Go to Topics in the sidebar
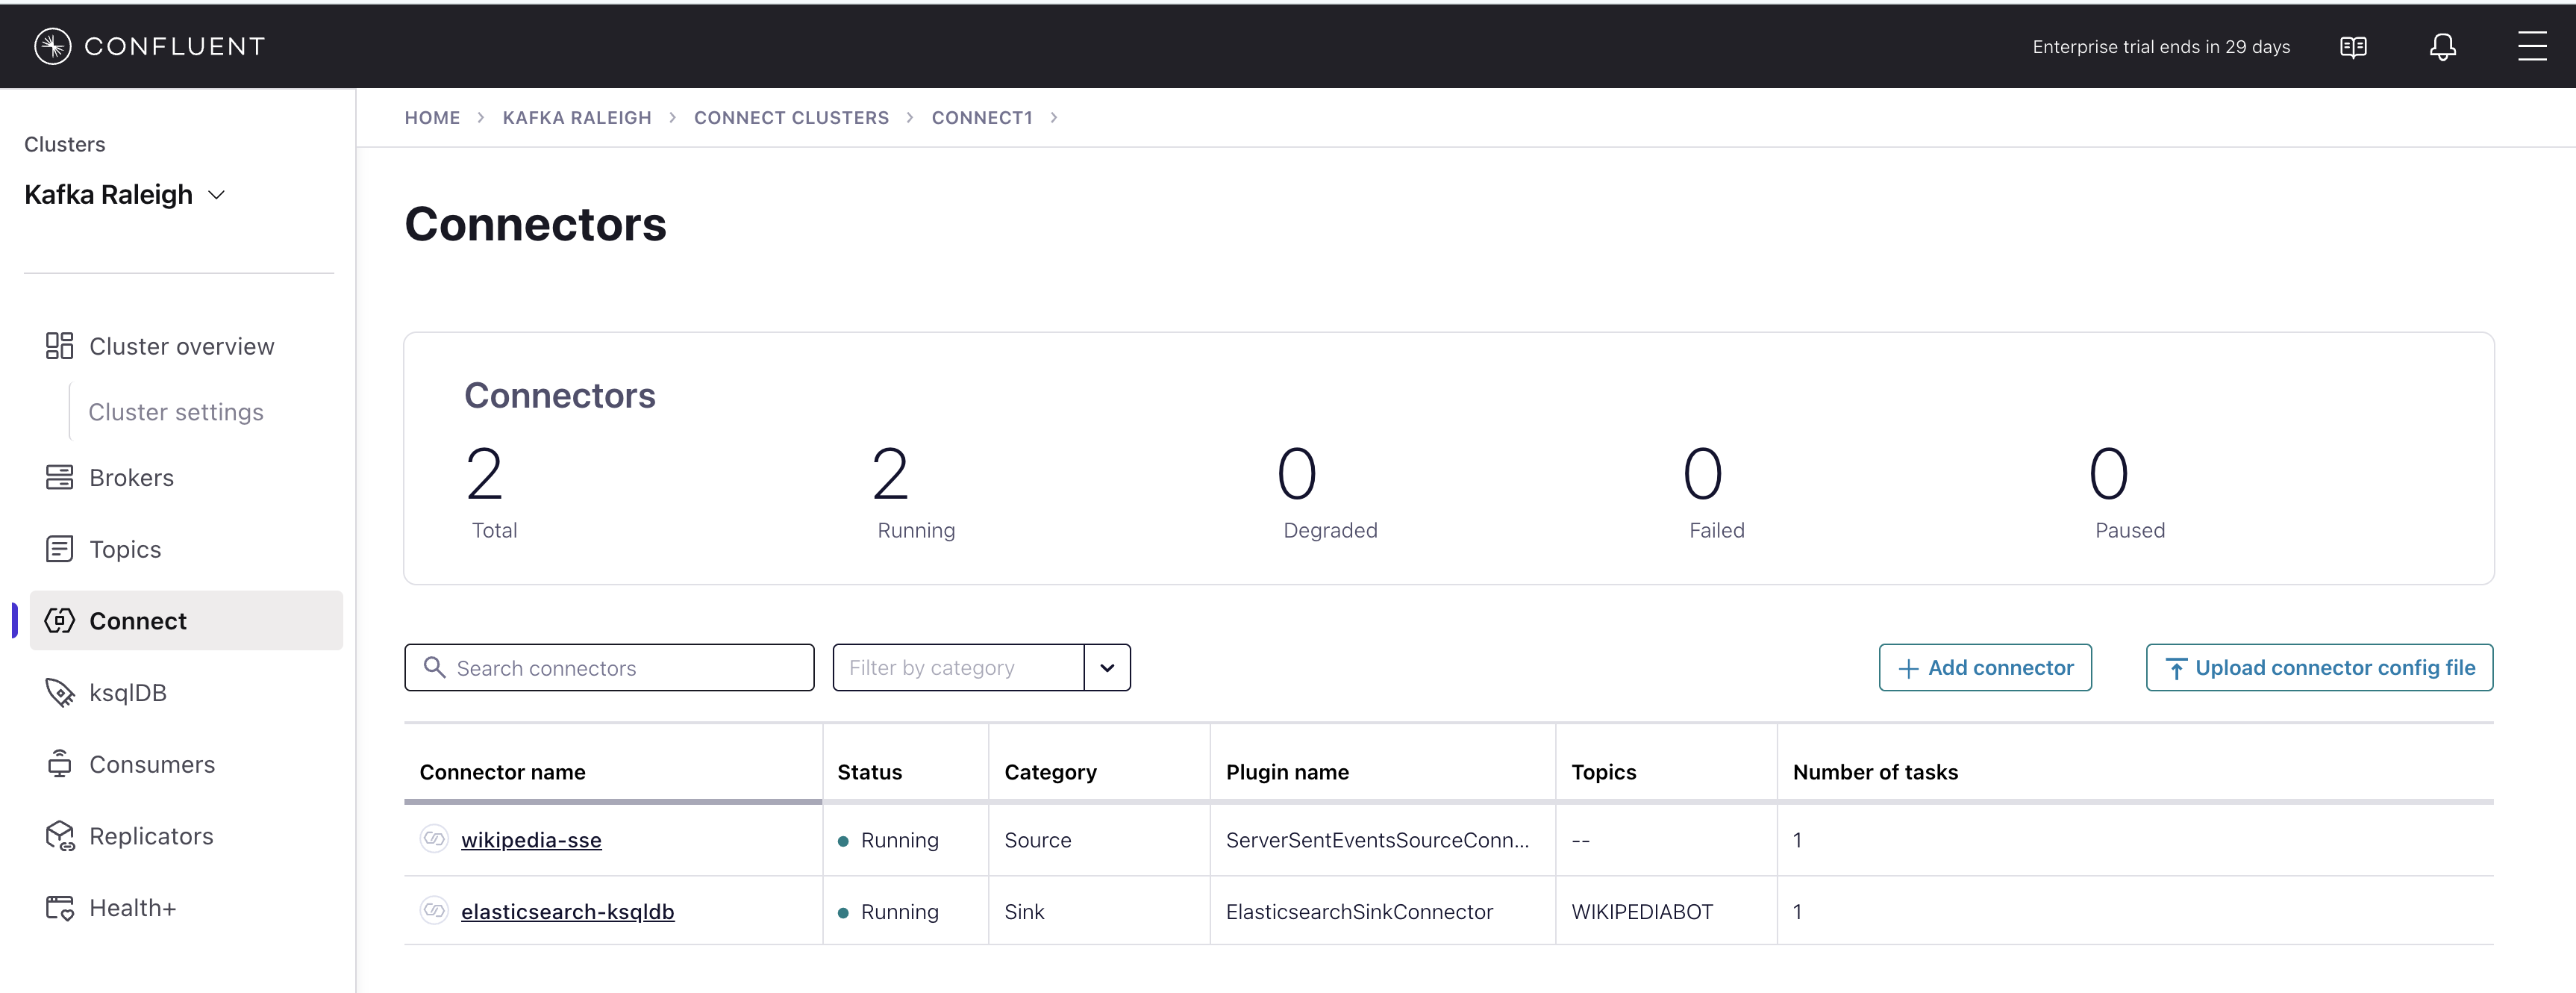The height and width of the screenshot is (993, 2576). (125, 550)
